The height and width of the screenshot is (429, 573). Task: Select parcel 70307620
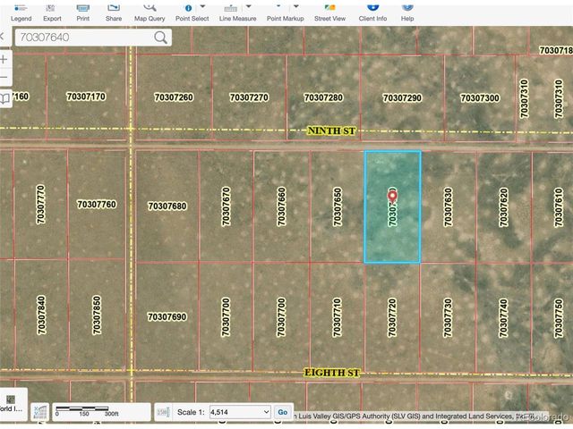(503, 207)
